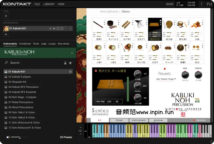The width and height of the screenshot is (214, 144).
Task: Click the Native Instruments NI logo
Action: (209, 4)
